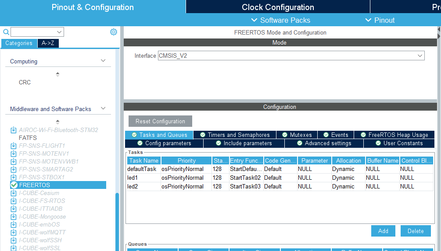This screenshot has width=441, height=251.
Task: Select FATFS middleware item
Action: (28, 138)
